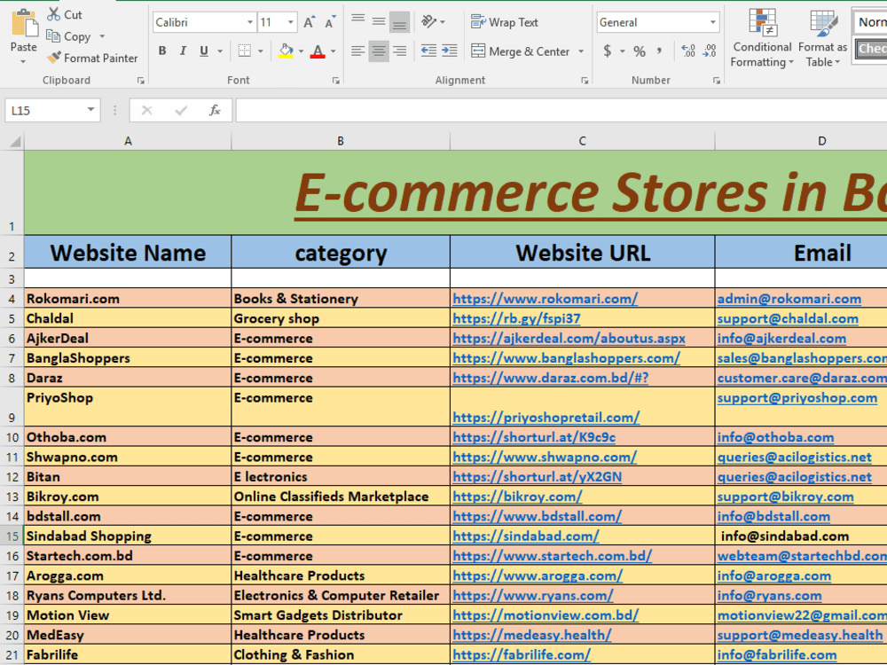Click the Orientation text rotation icon

coord(429,22)
